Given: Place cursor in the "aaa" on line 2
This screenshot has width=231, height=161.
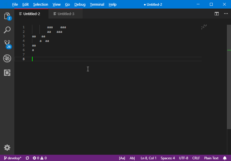Looking at the screenshot, I should pos(59,32).
